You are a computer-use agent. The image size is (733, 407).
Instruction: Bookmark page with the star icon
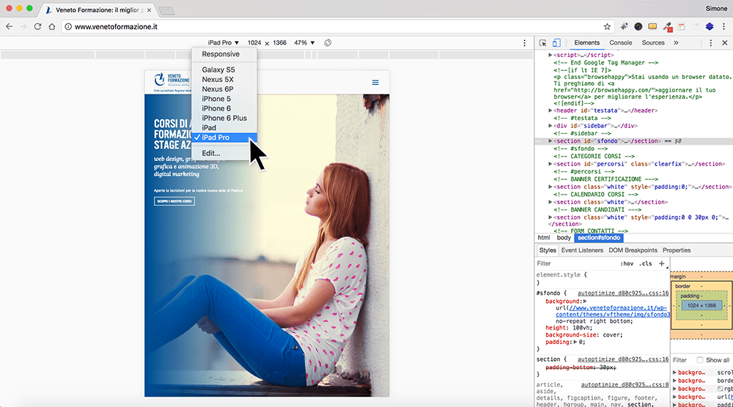(x=607, y=26)
